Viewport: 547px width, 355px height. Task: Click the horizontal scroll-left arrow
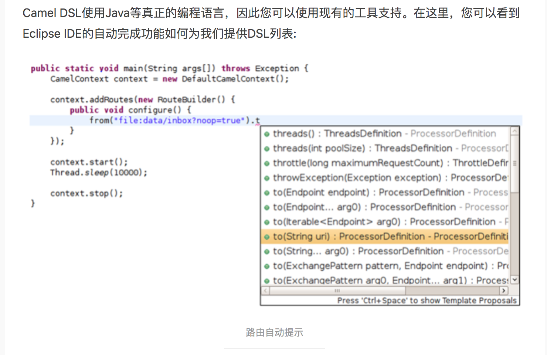[x=265, y=291]
